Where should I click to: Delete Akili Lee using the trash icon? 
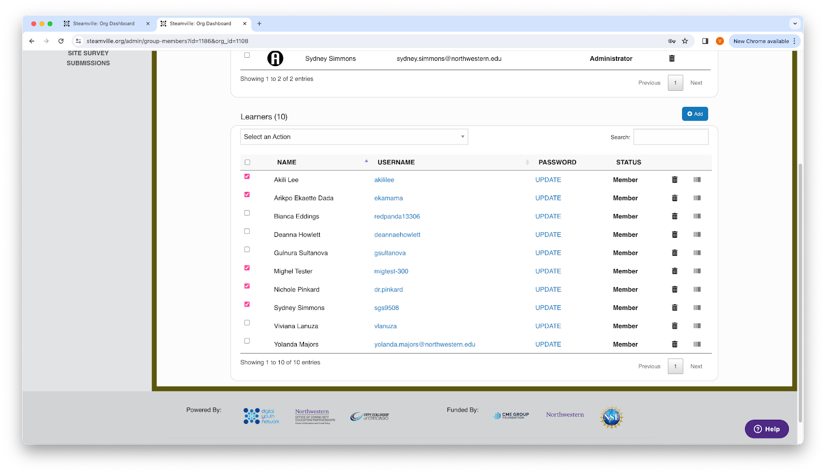click(674, 179)
